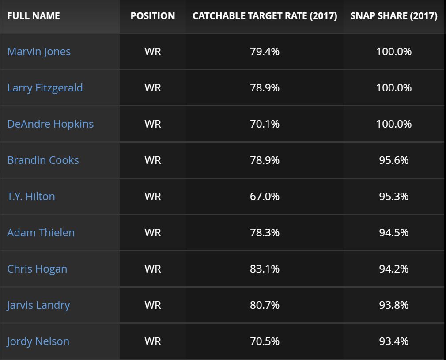Click Adam Thielen WR position cell
This screenshot has height=360, width=446.
coord(153,233)
